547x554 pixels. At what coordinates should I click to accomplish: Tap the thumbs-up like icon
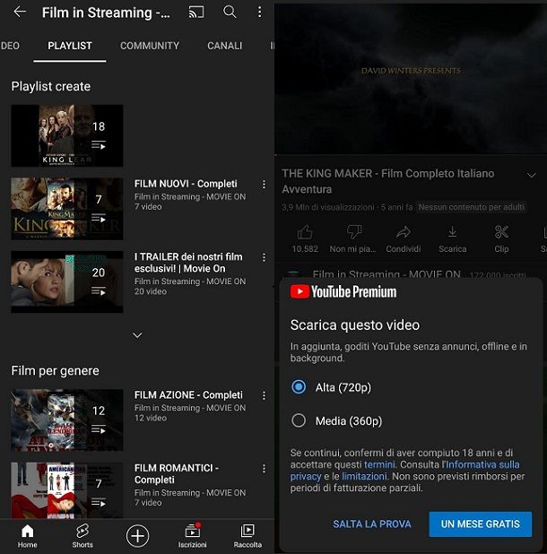[x=305, y=233]
